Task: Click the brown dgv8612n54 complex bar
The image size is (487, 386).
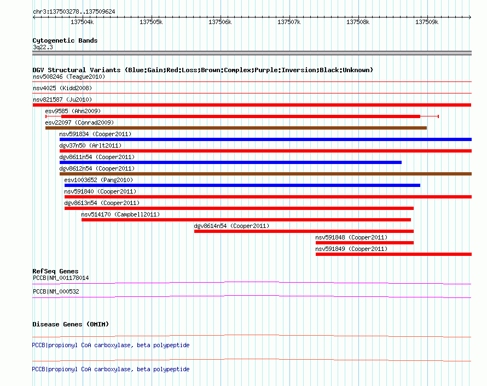Action: 265,174
